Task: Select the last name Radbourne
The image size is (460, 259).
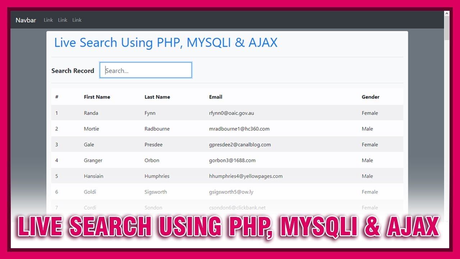Action: (157, 129)
